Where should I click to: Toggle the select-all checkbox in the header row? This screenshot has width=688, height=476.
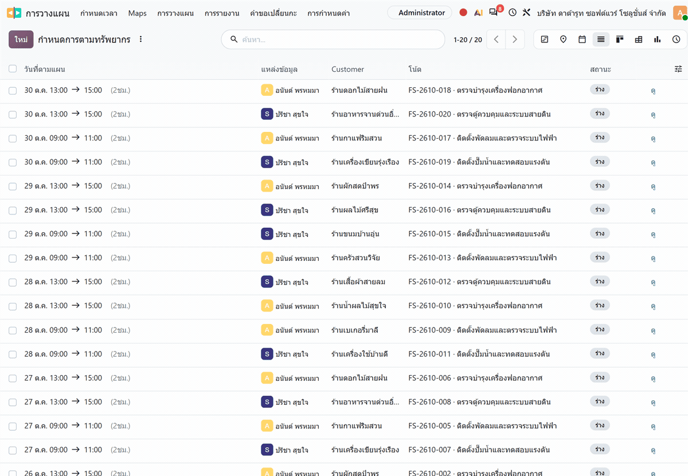click(13, 69)
